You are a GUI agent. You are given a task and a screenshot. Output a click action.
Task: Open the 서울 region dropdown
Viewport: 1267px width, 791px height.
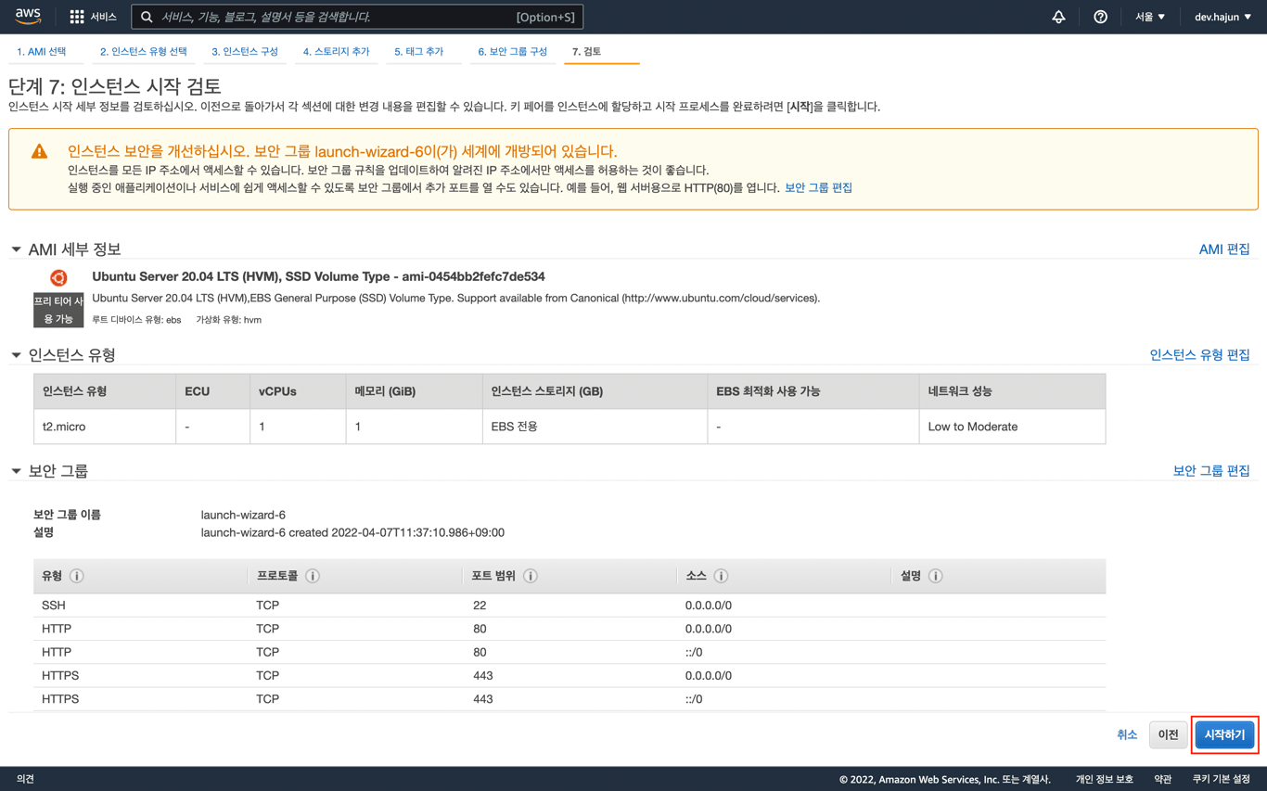tap(1150, 17)
